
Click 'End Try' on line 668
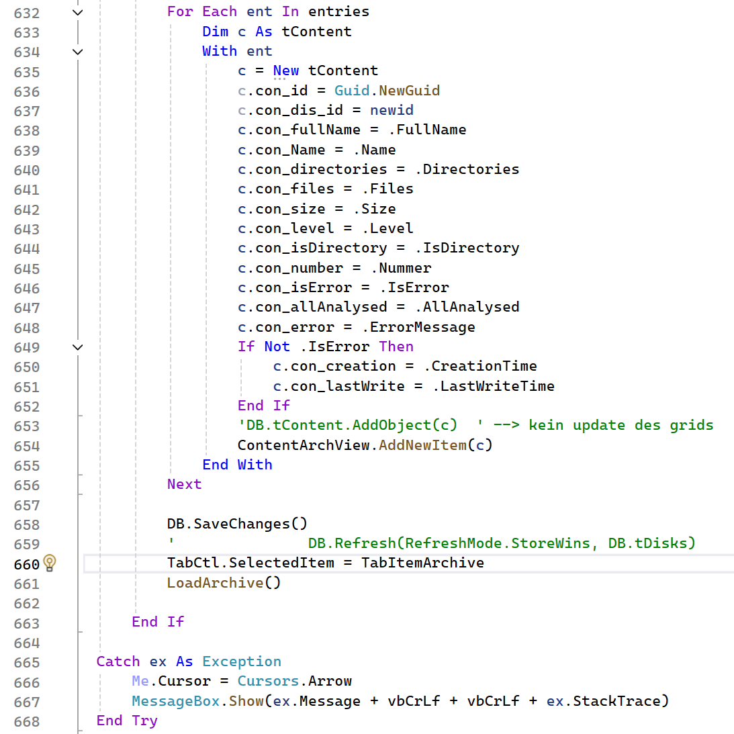tap(128, 721)
